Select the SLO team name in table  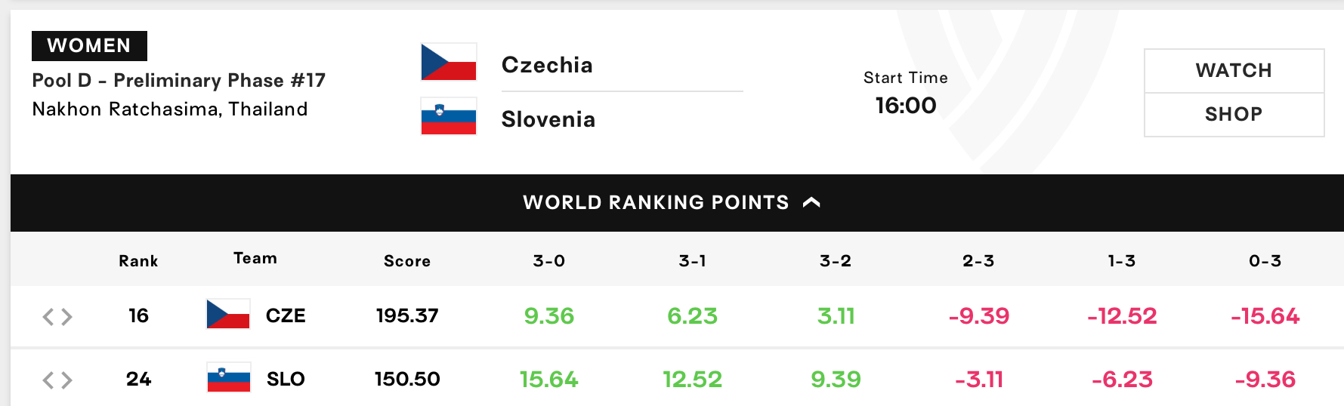click(x=286, y=379)
